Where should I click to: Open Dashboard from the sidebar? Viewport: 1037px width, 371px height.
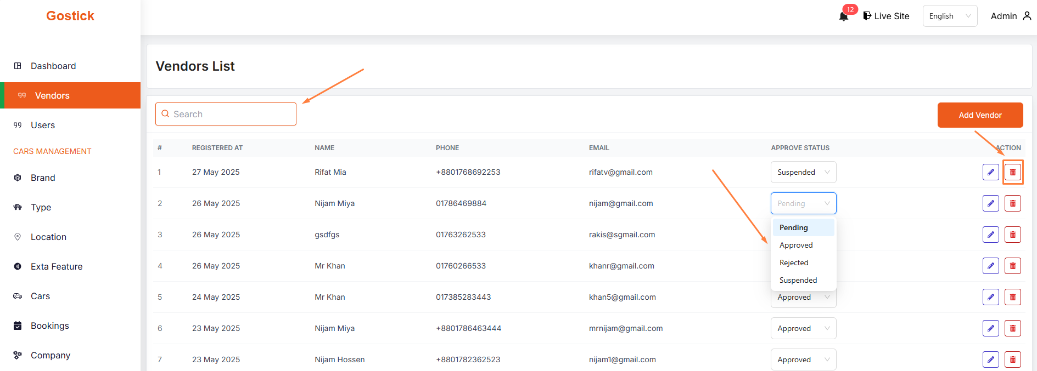coord(53,66)
